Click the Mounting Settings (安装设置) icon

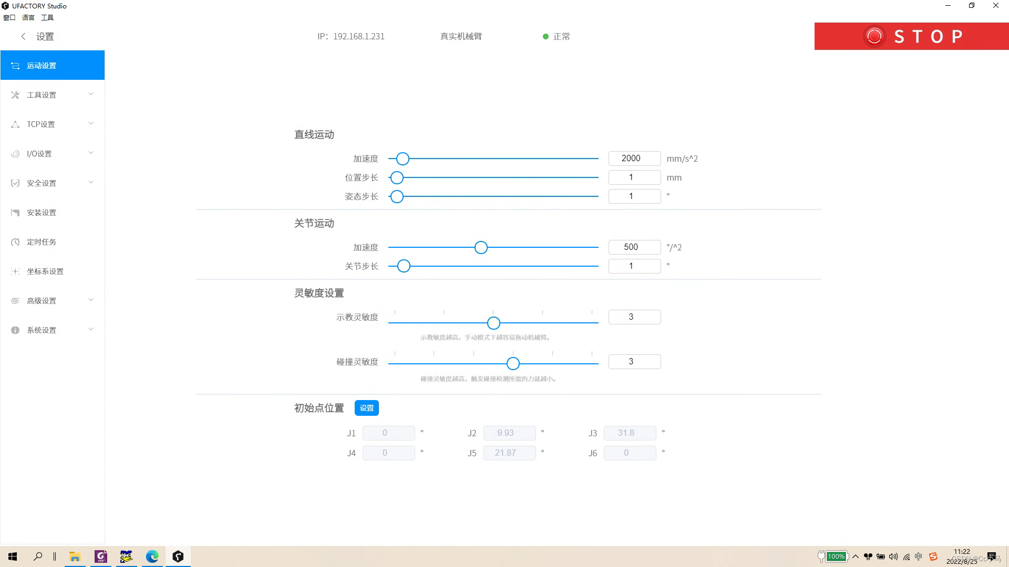click(x=15, y=213)
